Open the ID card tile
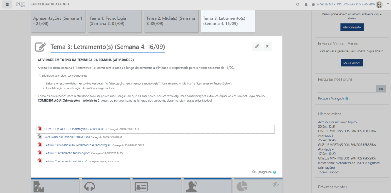Viewport: 391px width, 193px height. [141, 187]
